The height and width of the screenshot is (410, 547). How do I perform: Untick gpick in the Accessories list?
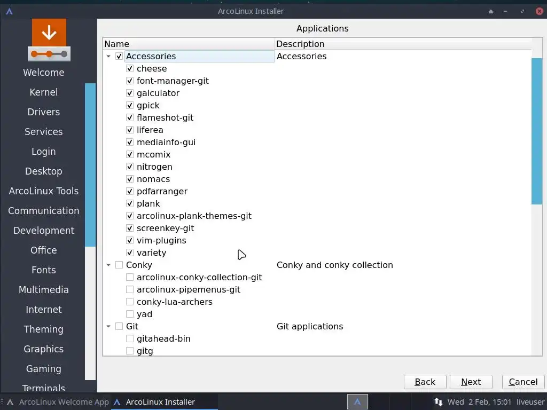click(130, 105)
